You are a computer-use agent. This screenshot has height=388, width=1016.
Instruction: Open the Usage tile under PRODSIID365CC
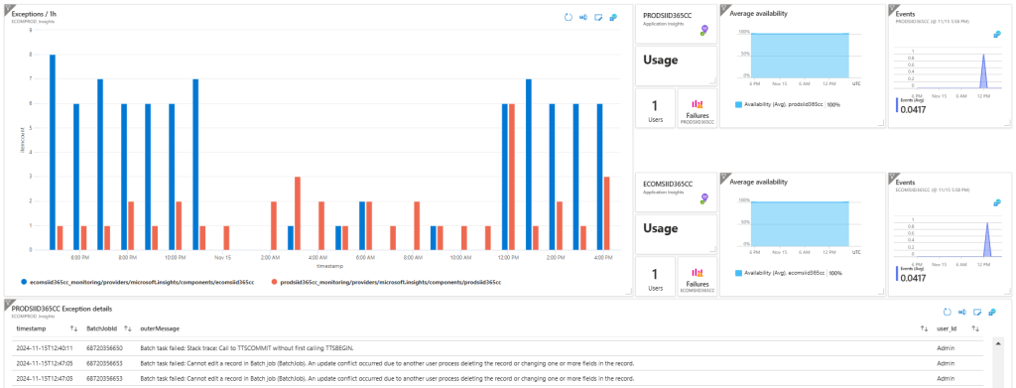[x=676, y=65]
